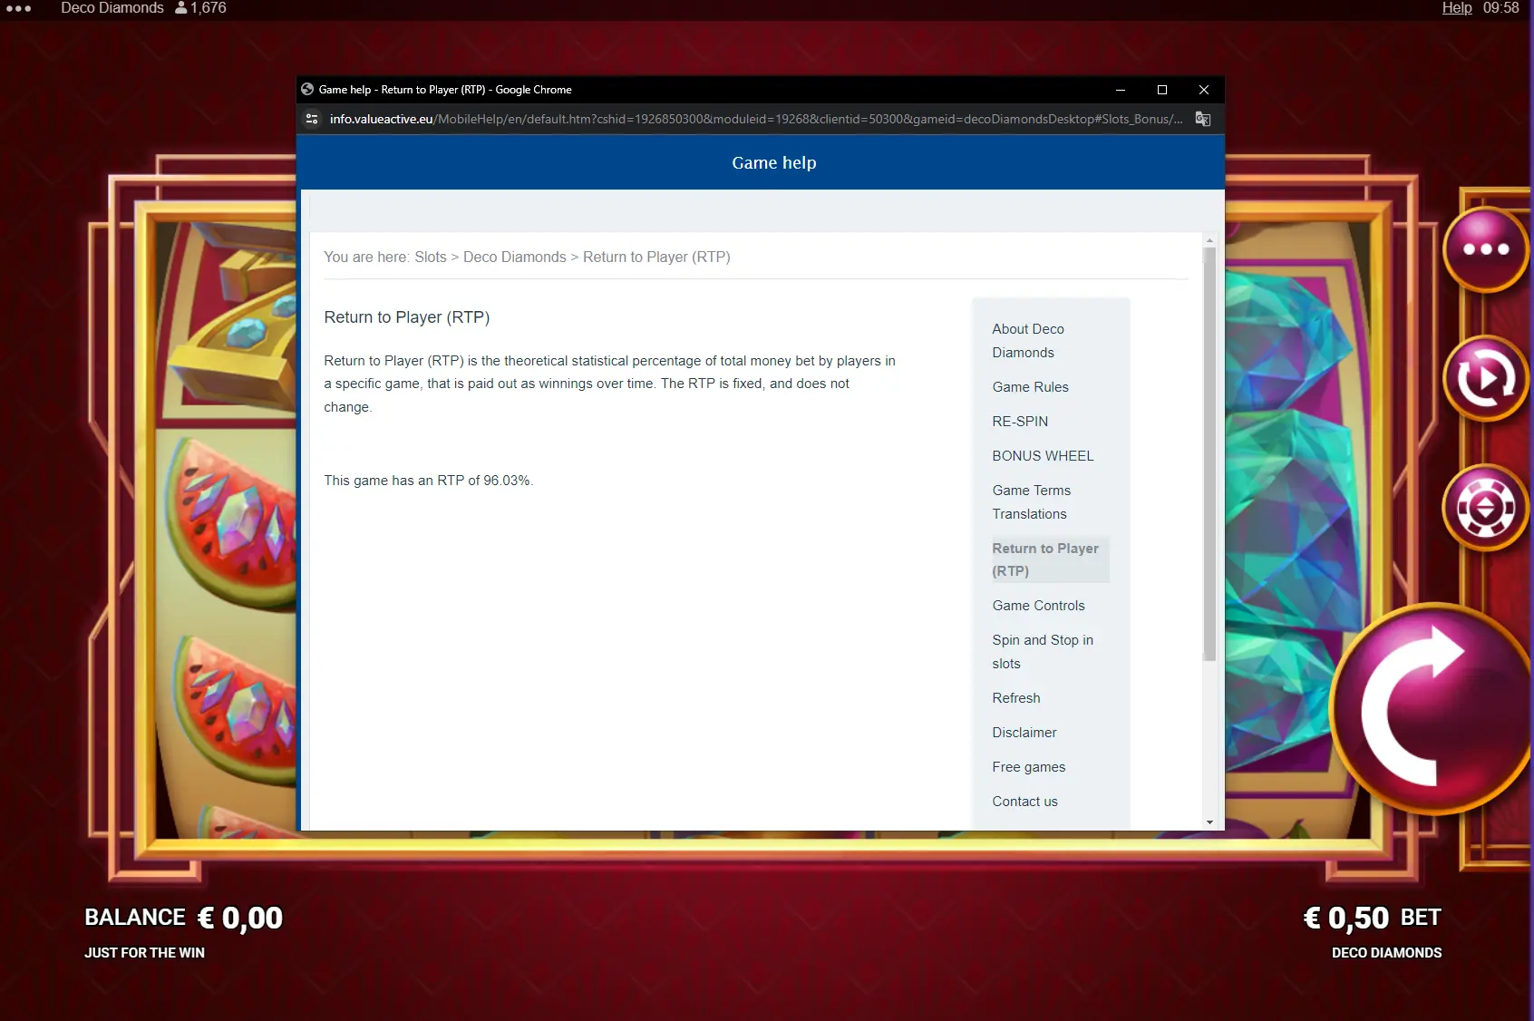Close the Game help Chrome window

(x=1204, y=90)
